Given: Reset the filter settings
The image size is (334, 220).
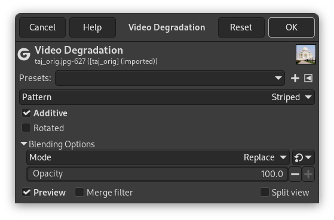Looking at the screenshot, I should coord(241,27).
